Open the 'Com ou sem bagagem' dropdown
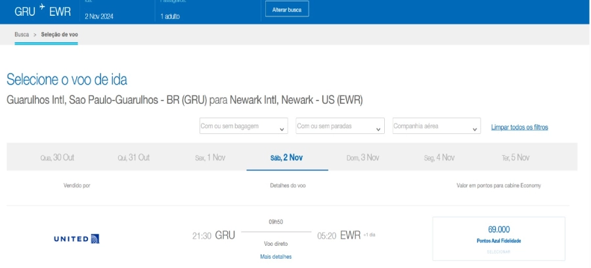 243,126
